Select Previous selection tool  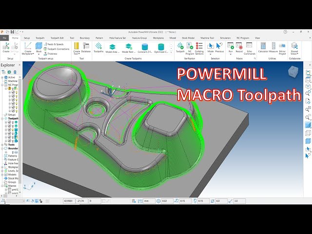[219, 48]
